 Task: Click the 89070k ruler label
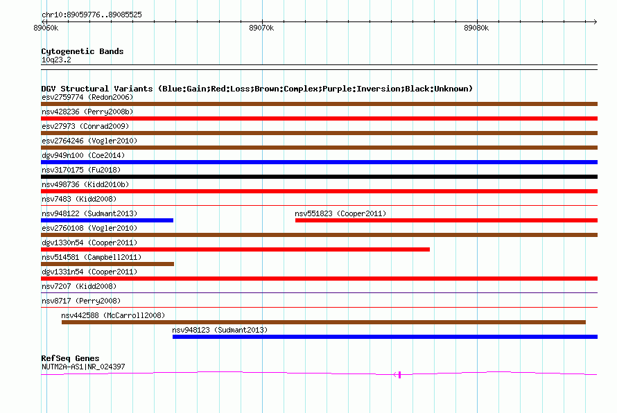tap(261, 28)
